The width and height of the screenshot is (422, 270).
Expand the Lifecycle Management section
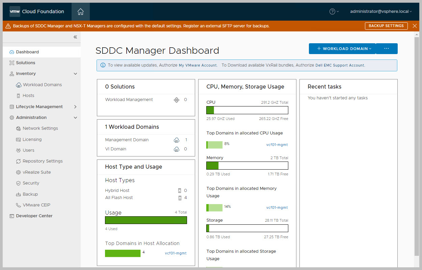[75, 107]
